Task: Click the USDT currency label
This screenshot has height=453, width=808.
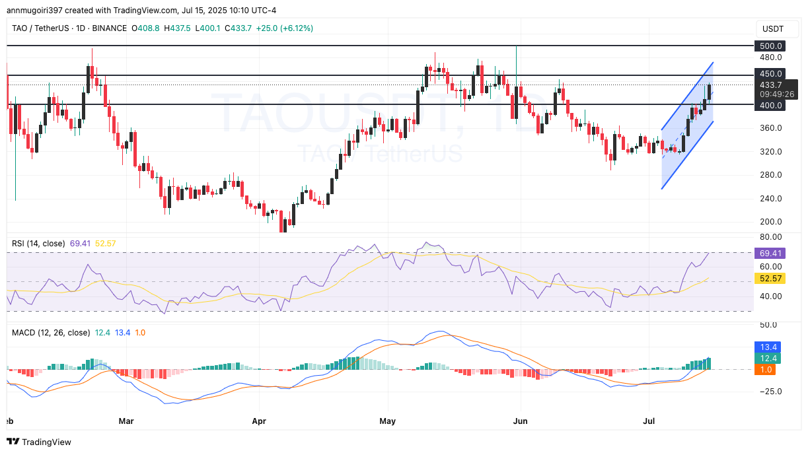Action: tap(772, 28)
